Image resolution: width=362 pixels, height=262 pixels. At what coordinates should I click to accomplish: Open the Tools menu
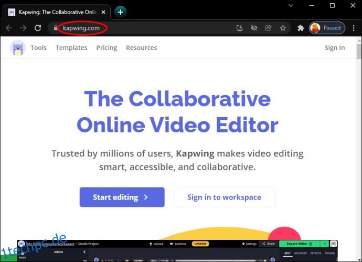coord(38,48)
